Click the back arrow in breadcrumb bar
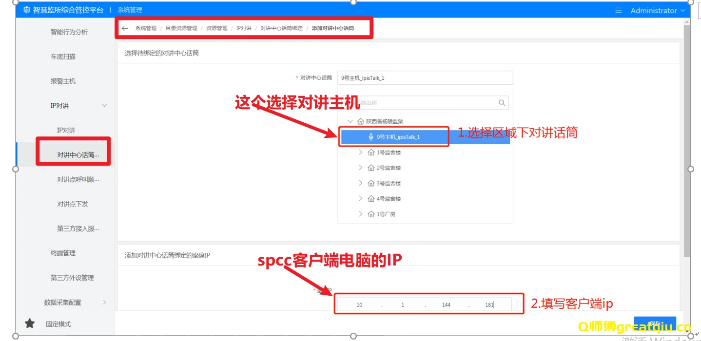The height and width of the screenshot is (341, 701). (125, 28)
